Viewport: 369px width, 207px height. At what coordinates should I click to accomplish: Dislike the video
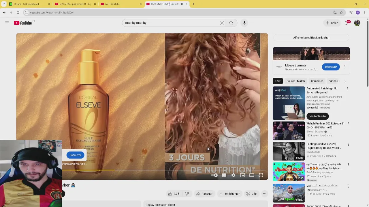pos(187,193)
